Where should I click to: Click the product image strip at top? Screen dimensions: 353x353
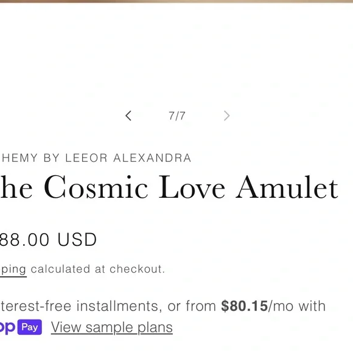[177, 1]
